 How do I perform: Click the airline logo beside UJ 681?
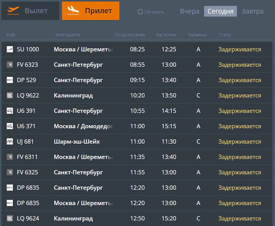pos(10,141)
